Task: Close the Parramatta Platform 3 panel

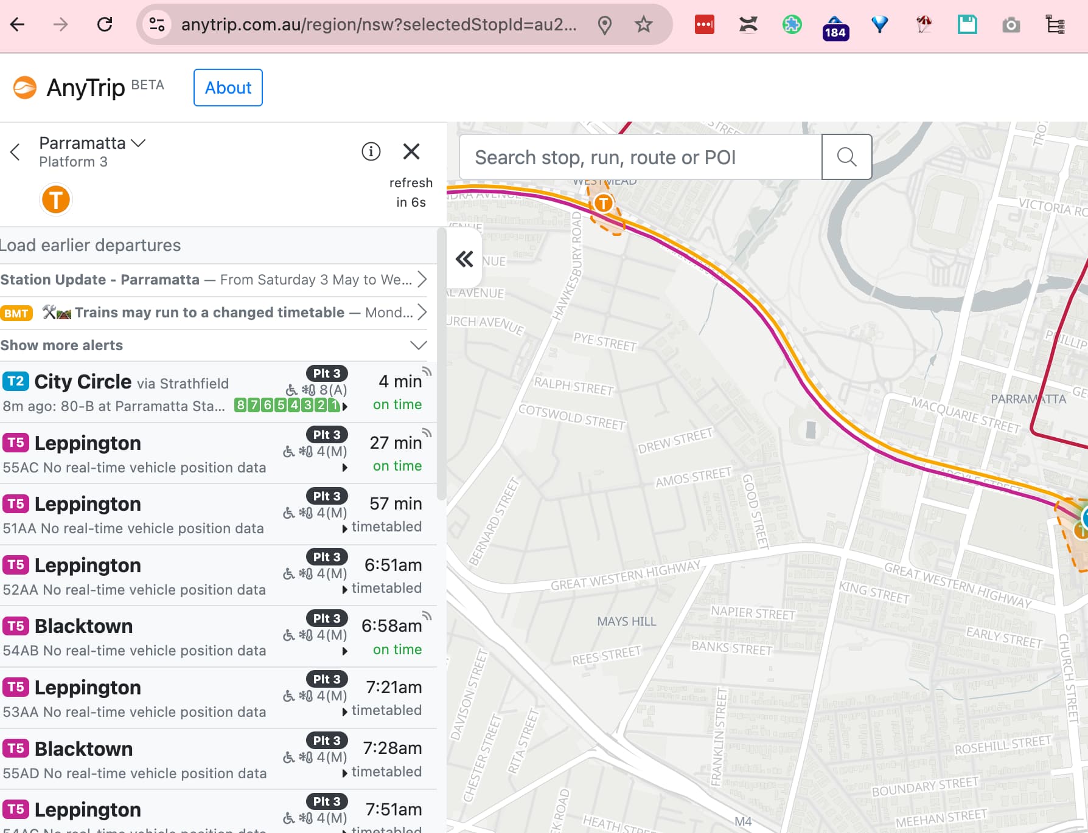Action: coord(411,151)
